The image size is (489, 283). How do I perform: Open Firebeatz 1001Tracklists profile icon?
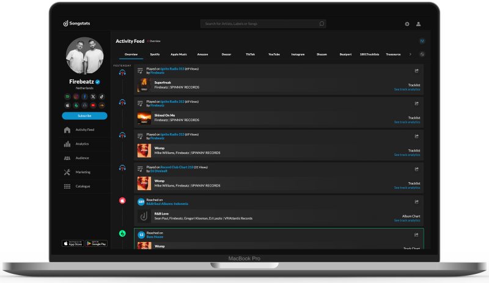click(84, 105)
